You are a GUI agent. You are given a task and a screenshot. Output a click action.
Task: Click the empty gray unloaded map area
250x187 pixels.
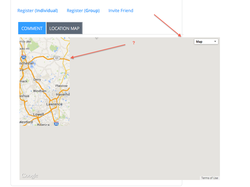(144, 112)
